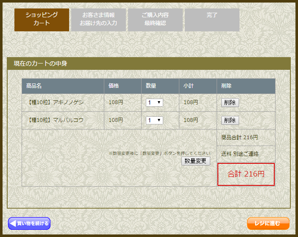Viewport: 298px width, 237px height.
Task: Select the お客さま情報 お届け先の入力 tab
Action: 98,20
